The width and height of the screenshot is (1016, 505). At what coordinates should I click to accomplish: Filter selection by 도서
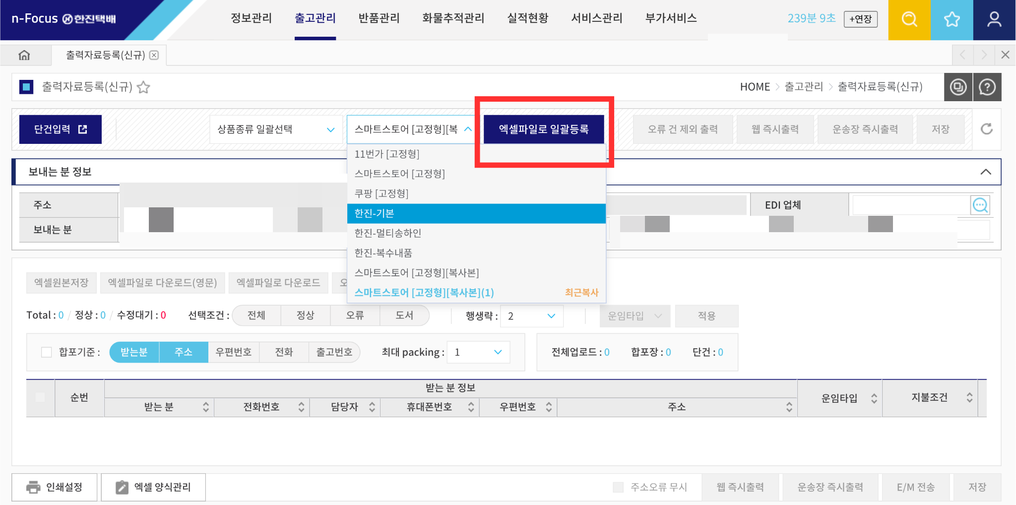404,316
